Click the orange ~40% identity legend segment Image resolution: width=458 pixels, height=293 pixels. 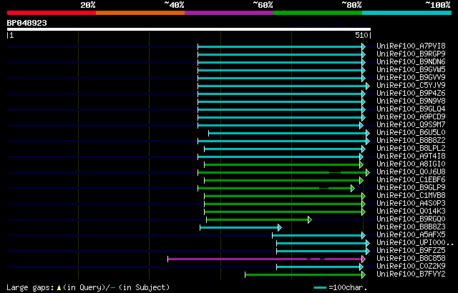click(140, 13)
